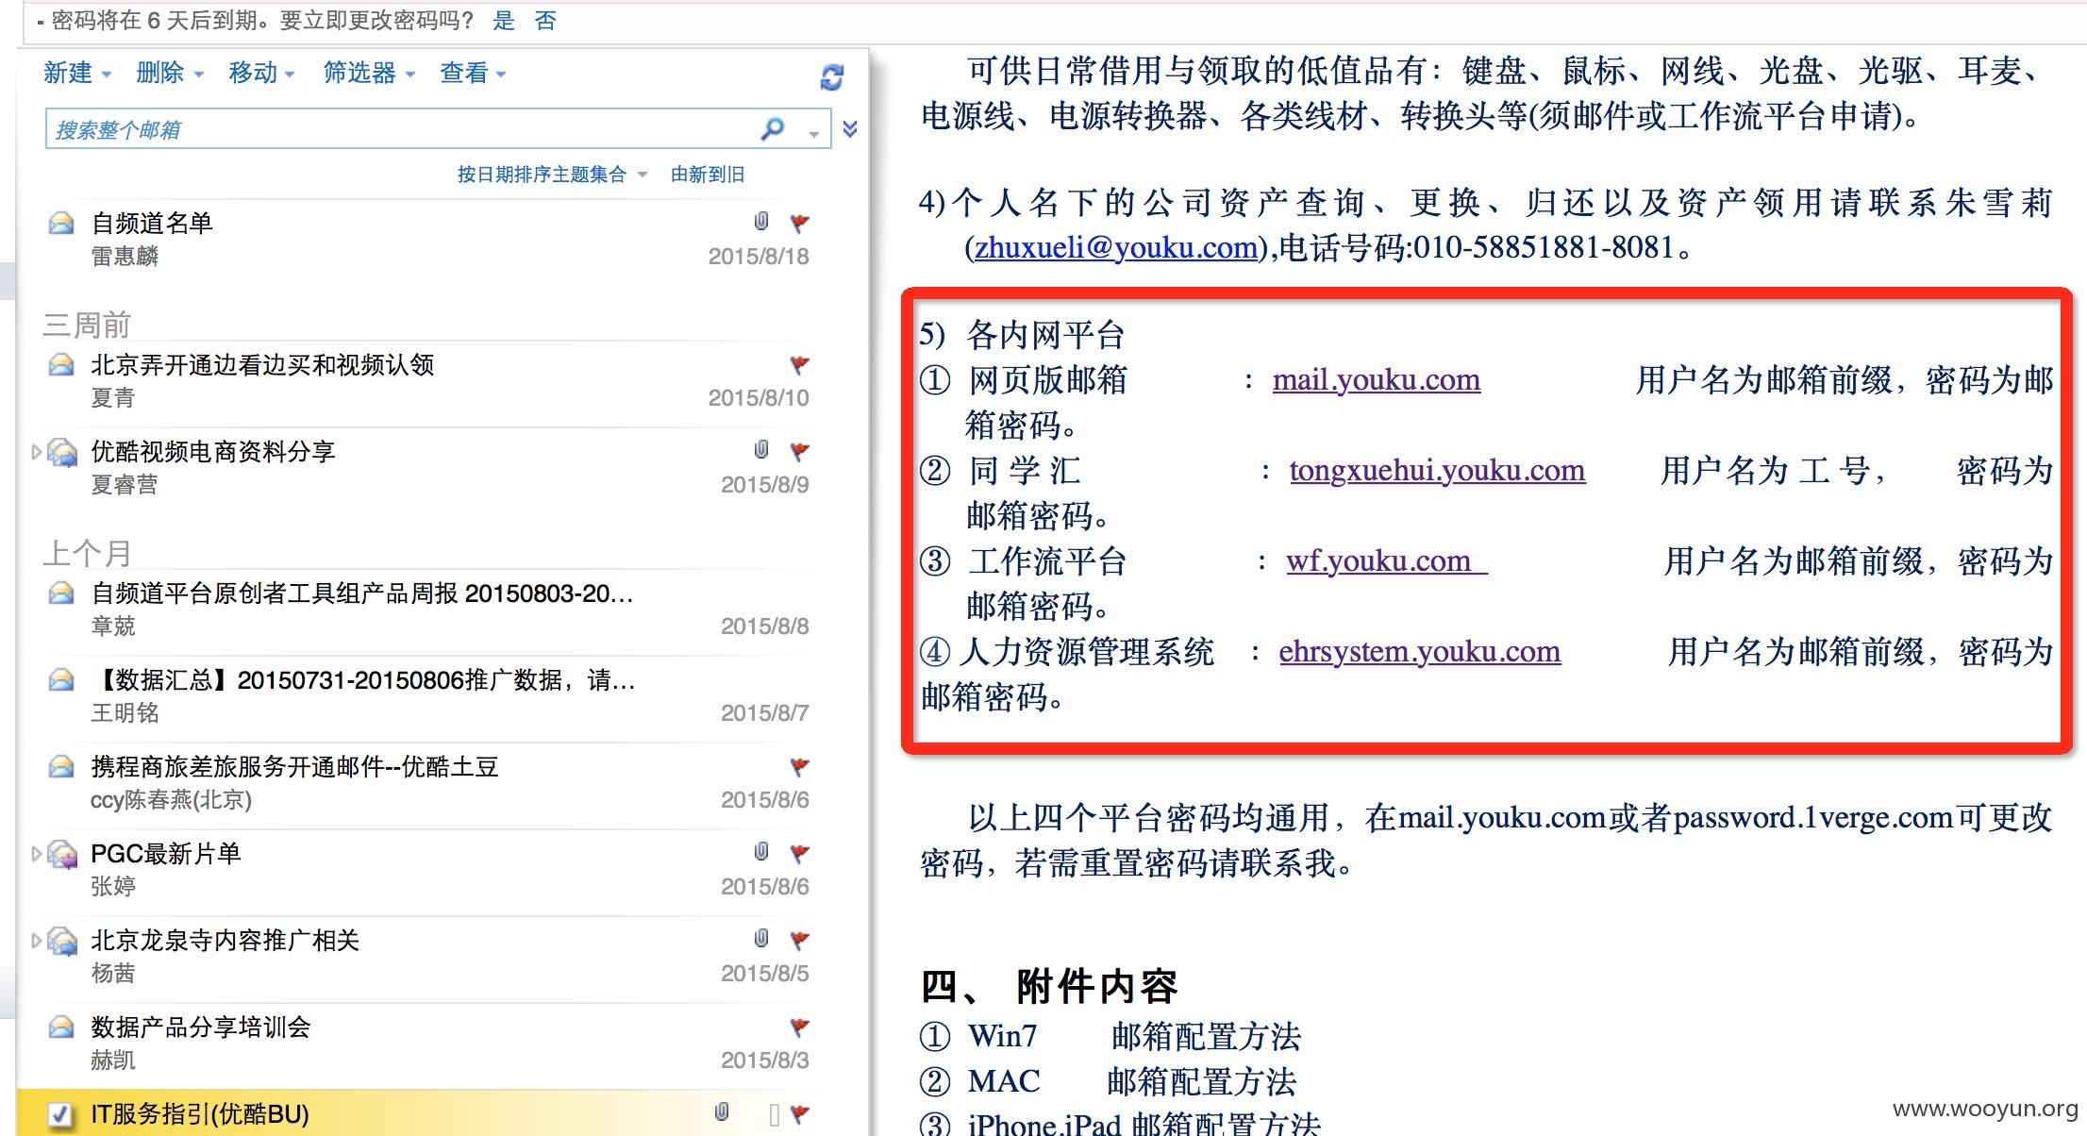The height and width of the screenshot is (1136, 2087).
Task: Click attachment icon on PGC最新片单 message
Action: [761, 851]
